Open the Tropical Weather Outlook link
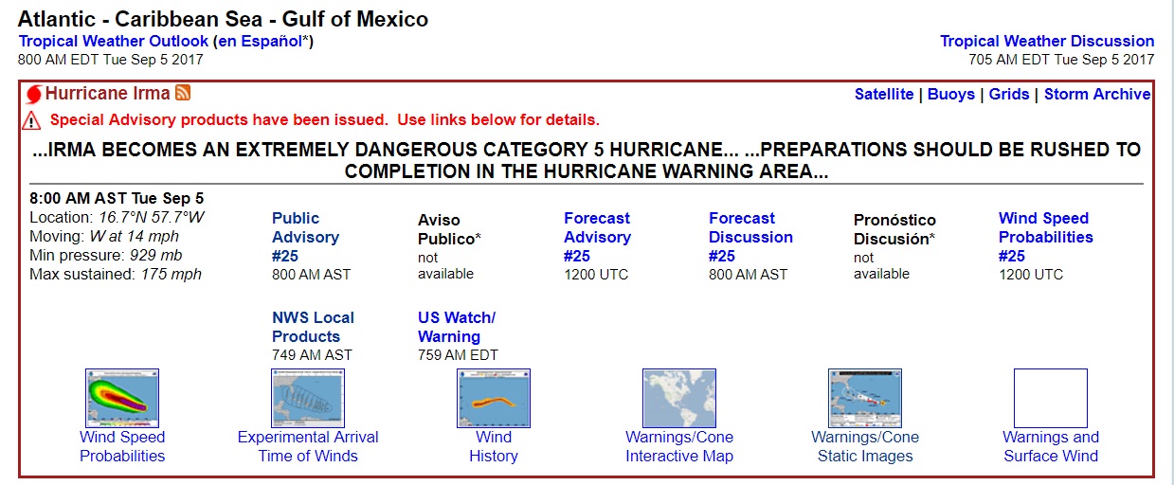Image resolution: width=1174 pixels, height=485 pixels. coord(113,42)
